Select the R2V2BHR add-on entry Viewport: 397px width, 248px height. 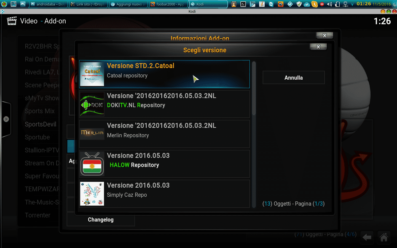click(42, 46)
